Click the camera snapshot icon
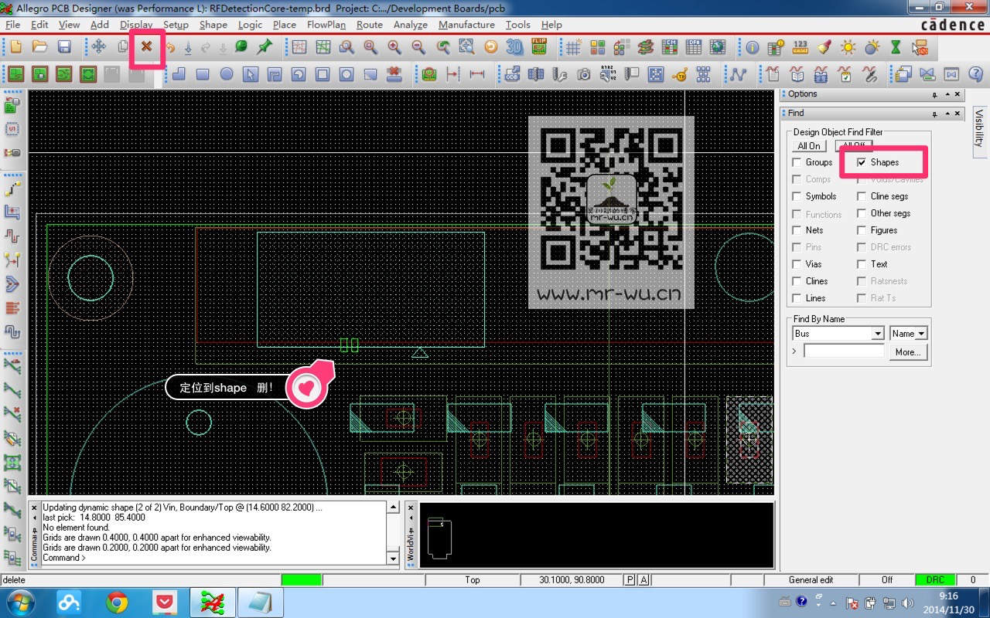The image size is (990, 618). click(x=584, y=74)
